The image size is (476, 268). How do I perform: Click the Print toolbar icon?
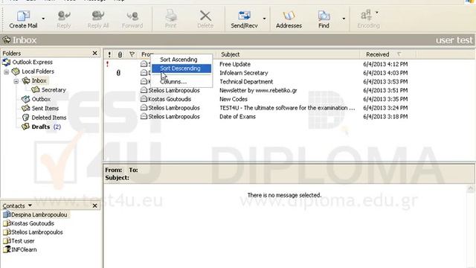click(x=170, y=16)
